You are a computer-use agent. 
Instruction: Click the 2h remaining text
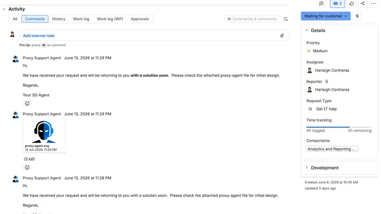[x=360, y=131]
